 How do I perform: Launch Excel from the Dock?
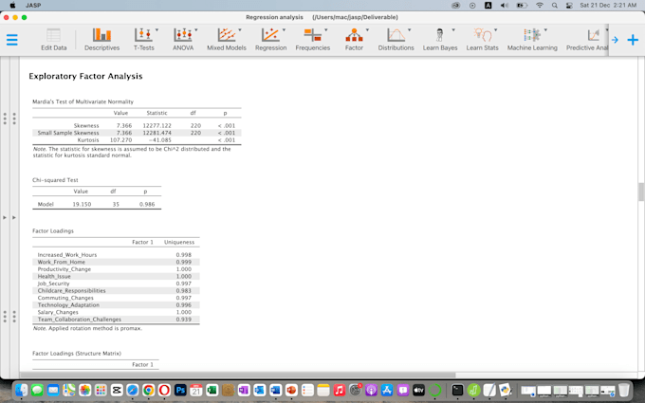click(212, 390)
